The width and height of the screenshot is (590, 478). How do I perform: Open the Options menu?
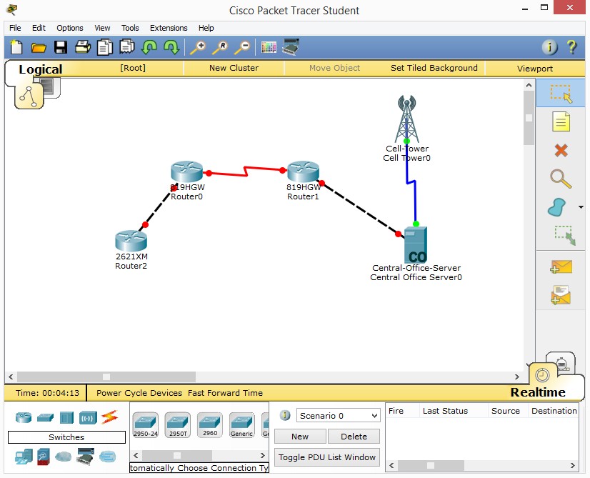(x=69, y=28)
